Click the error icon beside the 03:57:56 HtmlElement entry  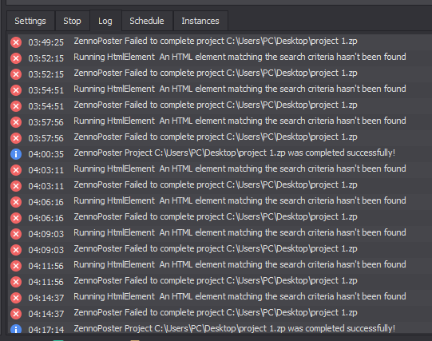16,122
